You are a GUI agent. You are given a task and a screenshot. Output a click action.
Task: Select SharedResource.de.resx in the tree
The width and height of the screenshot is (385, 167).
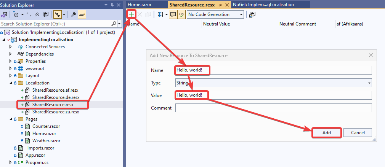click(56, 97)
